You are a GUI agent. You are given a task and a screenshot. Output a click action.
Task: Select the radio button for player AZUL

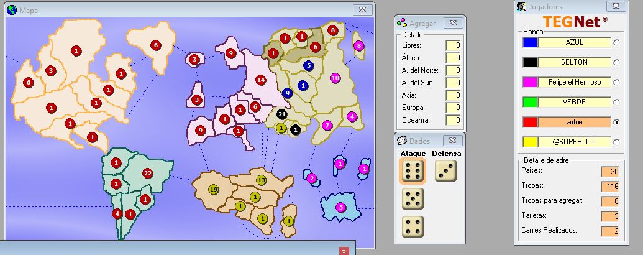tap(616, 42)
